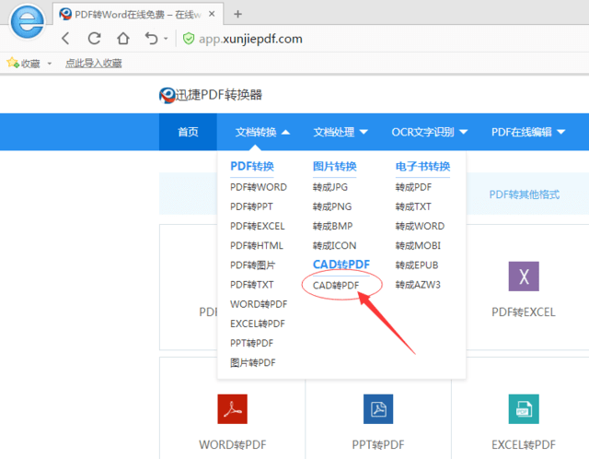Select 转成AZW3 option
This screenshot has width=589, height=459.
click(418, 285)
